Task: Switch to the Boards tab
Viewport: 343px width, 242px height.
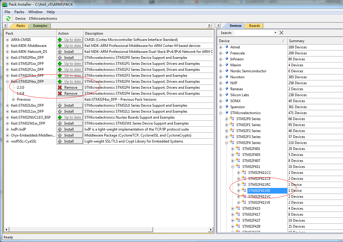Action: pyautogui.click(x=254, y=26)
